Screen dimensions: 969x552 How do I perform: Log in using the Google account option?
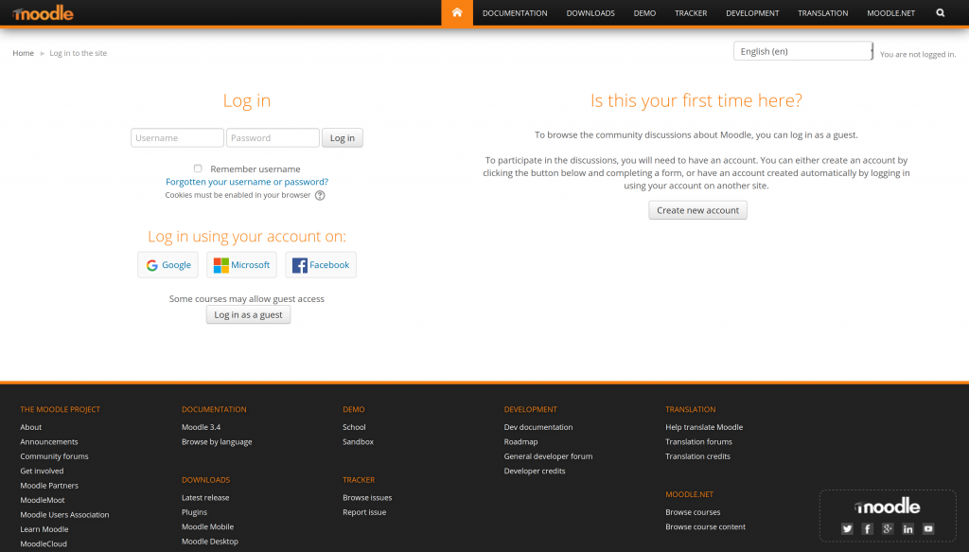click(x=167, y=264)
